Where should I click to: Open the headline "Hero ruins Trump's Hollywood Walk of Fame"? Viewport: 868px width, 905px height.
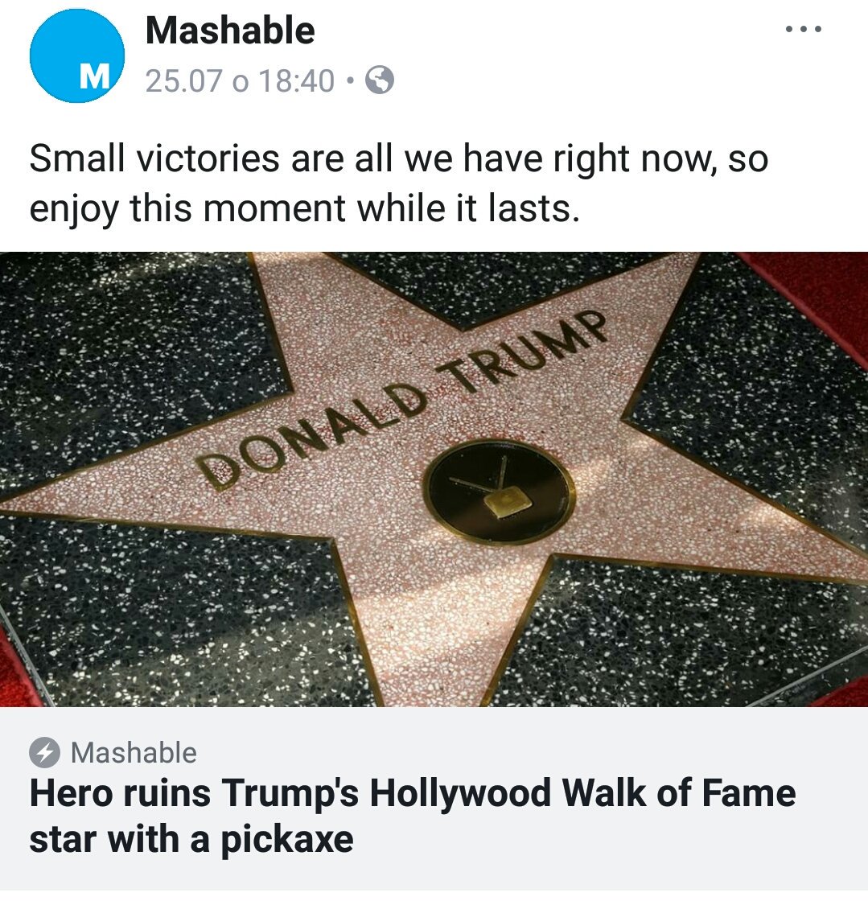tap(413, 793)
